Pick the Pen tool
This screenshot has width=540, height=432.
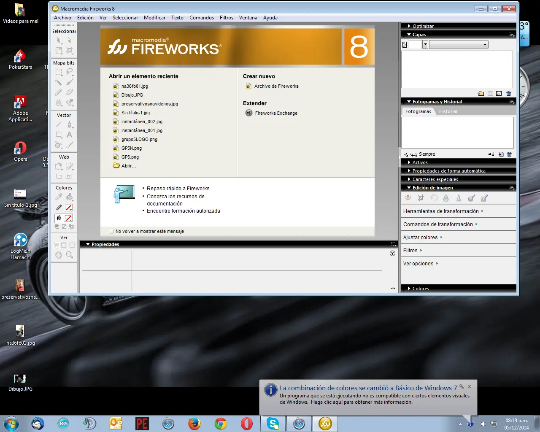(70, 124)
